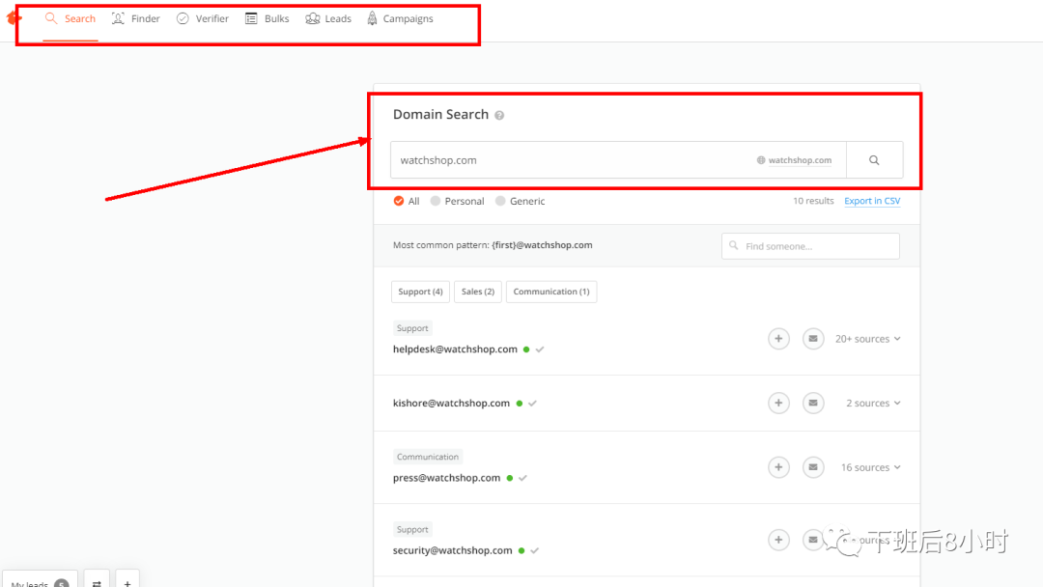This screenshot has width=1043, height=587.
Task: Click the Hunter logo icon
Action: (x=14, y=18)
